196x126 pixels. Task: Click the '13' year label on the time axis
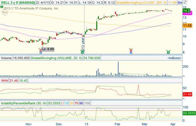coord(86,124)
